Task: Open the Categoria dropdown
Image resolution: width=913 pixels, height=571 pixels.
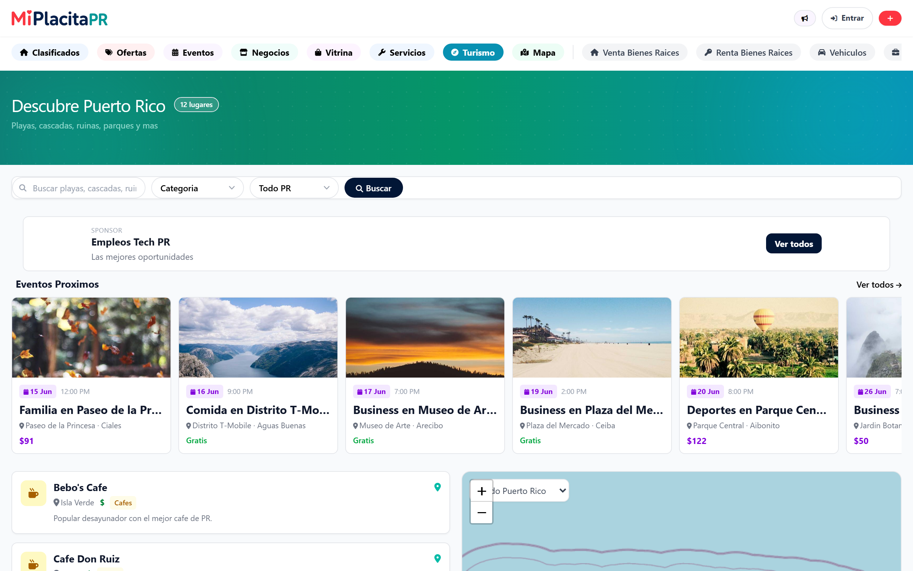Action: tap(197, 188)
